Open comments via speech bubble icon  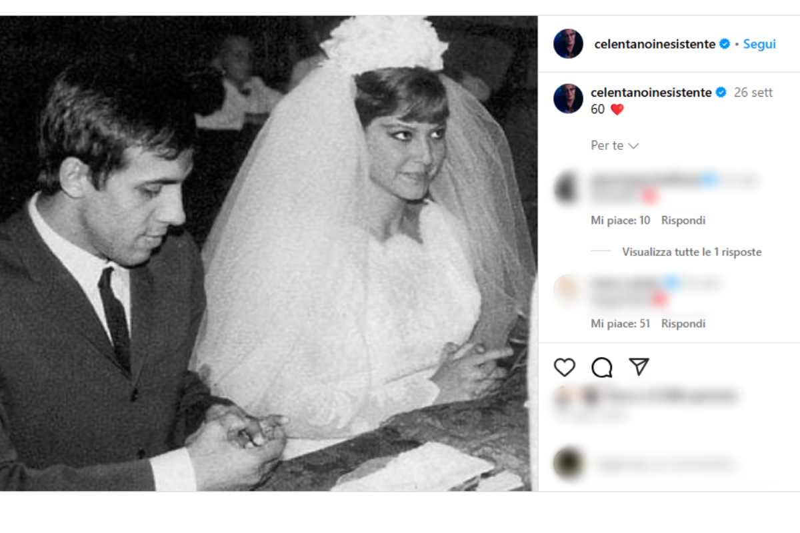point(602,367)
